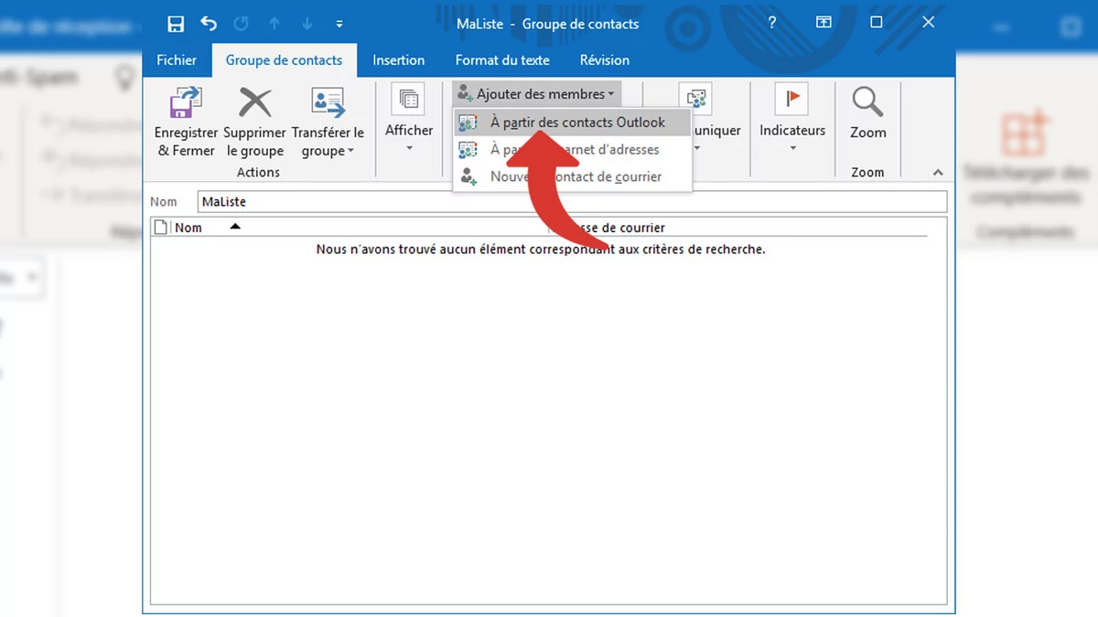Click Enregistrer & Fermer icon
1098x617 pixels.
coord(186,103)
